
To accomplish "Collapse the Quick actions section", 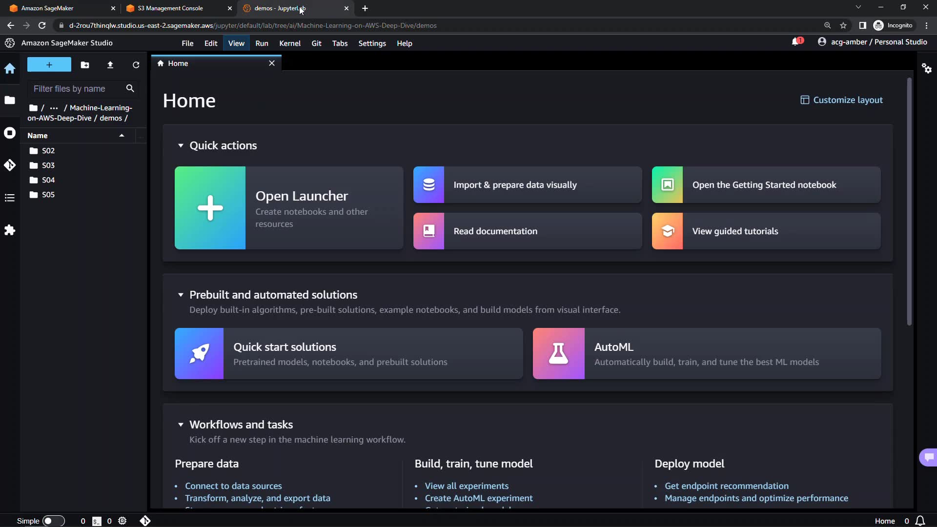I will 181,145.
